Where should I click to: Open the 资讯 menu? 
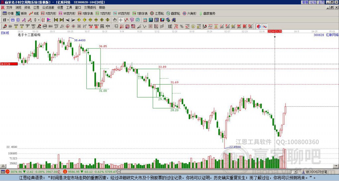(x=27, y=8)
